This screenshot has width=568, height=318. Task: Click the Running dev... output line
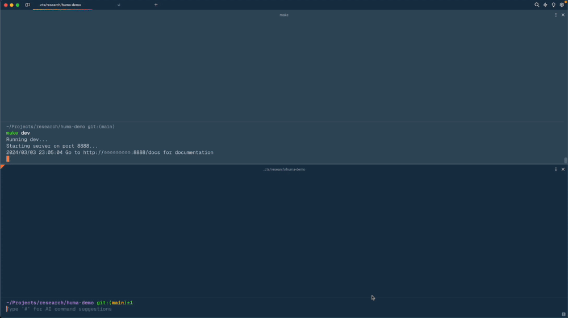(27, 140)
